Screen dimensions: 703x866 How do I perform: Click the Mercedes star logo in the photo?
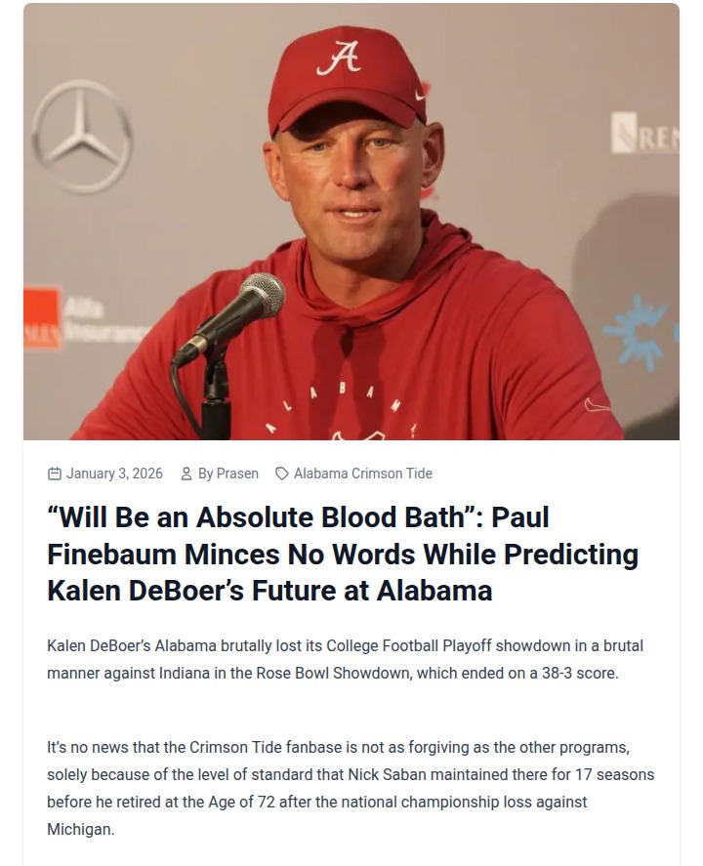coord(81,134)
